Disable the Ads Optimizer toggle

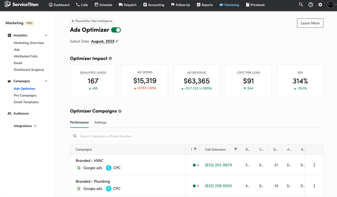[x=116, y=30]
